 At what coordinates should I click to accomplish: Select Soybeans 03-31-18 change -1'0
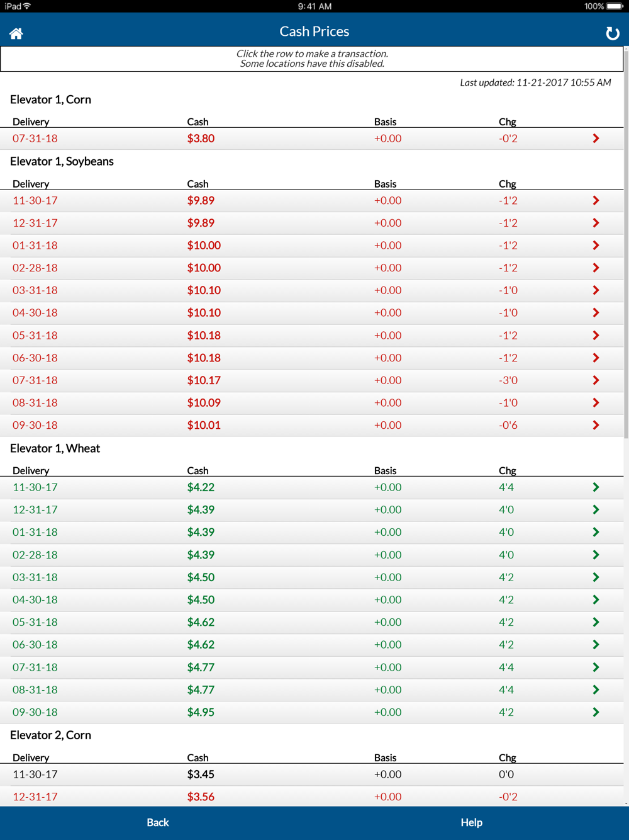coord(508,290)
